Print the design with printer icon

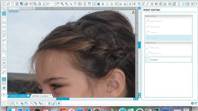tap(26, 4)
